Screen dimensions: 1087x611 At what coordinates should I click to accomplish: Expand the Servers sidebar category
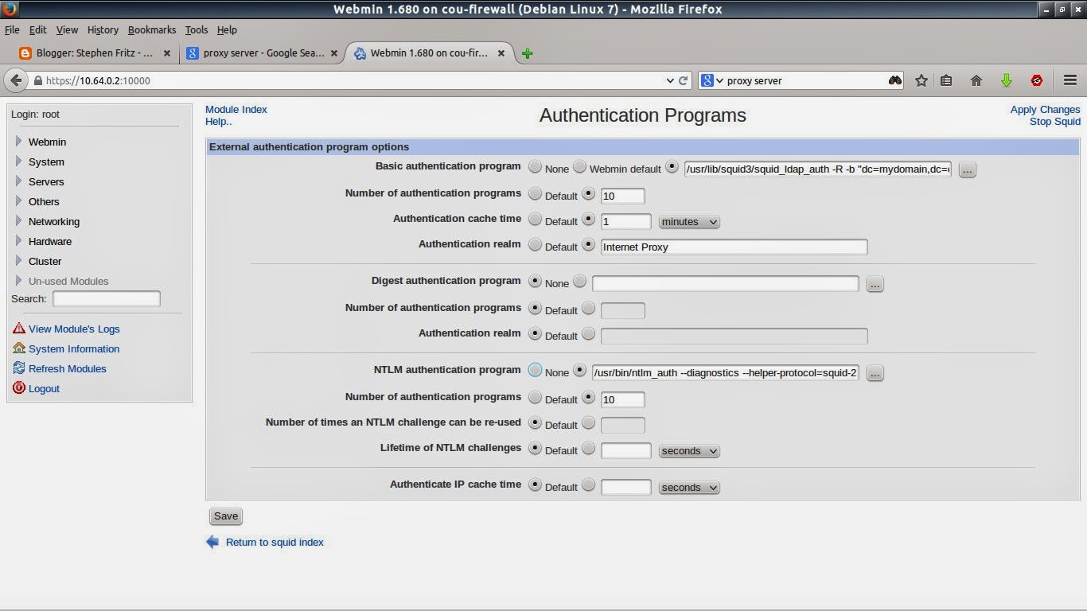pyautogui.click(x=46, y=181)
